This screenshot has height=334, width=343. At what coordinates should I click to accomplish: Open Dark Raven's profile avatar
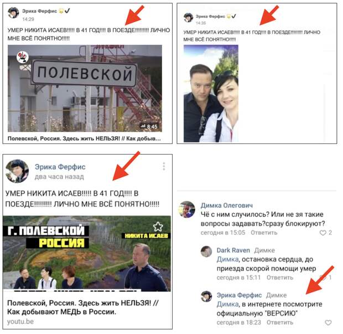click(206, 251)
